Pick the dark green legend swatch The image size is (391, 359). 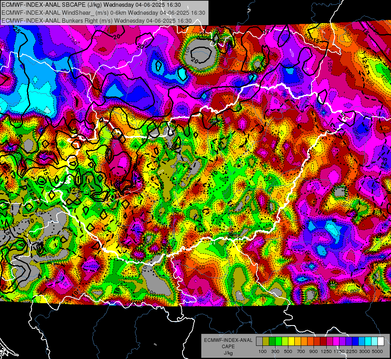tap(272, 341)
